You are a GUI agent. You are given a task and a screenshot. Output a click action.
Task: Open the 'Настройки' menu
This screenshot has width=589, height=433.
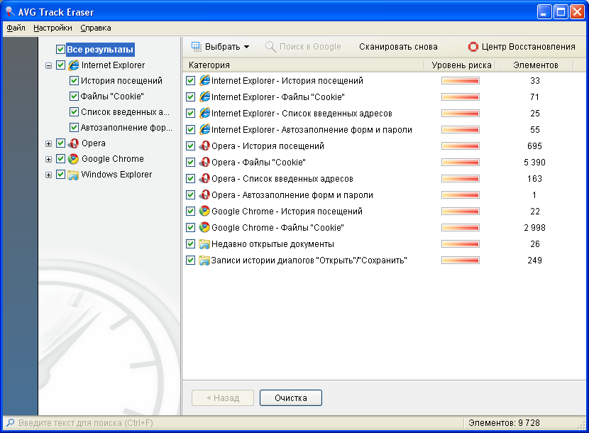click(53, 28)
